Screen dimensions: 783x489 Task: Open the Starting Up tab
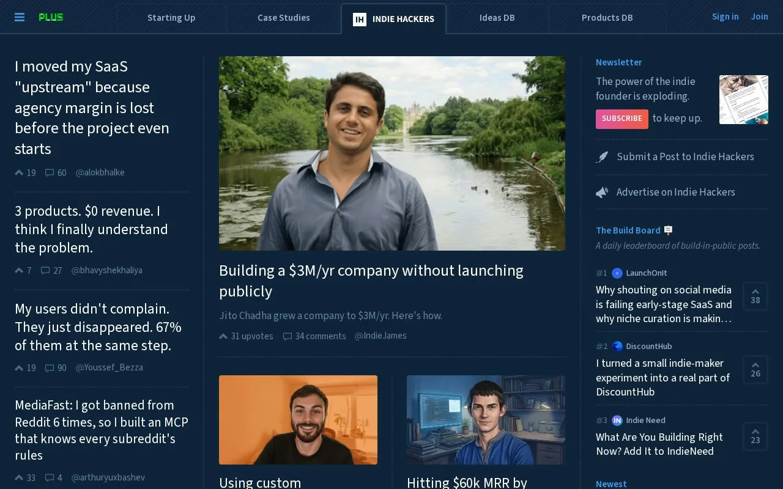tap(171, 18)
